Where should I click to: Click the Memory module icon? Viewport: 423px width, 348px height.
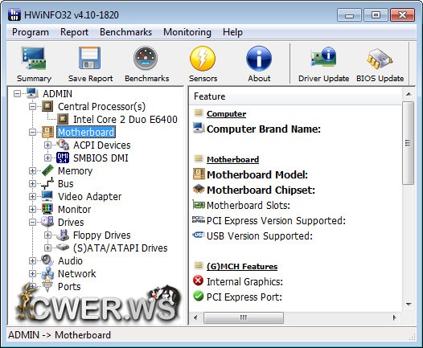click(47, 170)
